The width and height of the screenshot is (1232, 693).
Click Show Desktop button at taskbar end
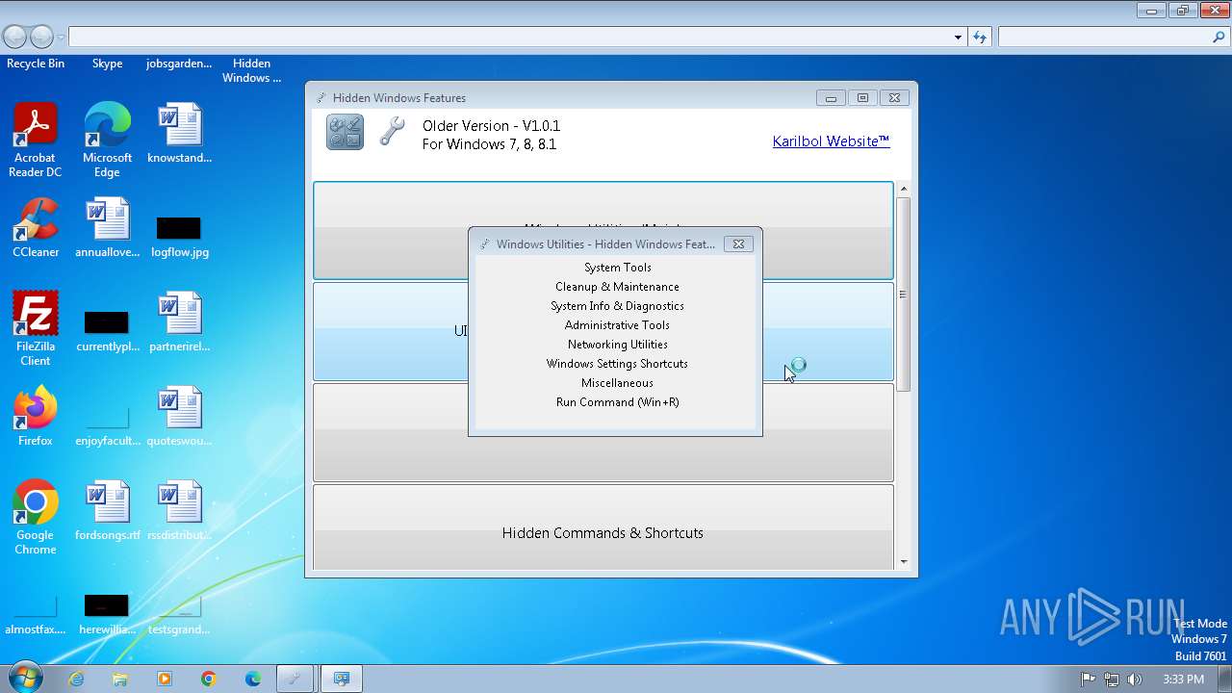click(1225, 679)
